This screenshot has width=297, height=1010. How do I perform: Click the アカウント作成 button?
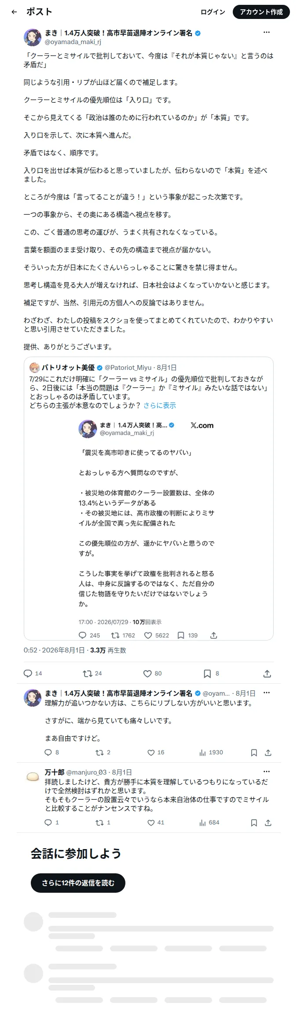tap(261, 12)
